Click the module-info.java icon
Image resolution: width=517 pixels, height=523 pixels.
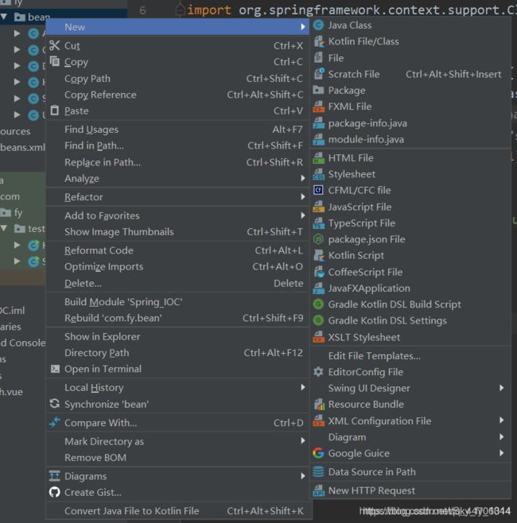pos(319,139)
